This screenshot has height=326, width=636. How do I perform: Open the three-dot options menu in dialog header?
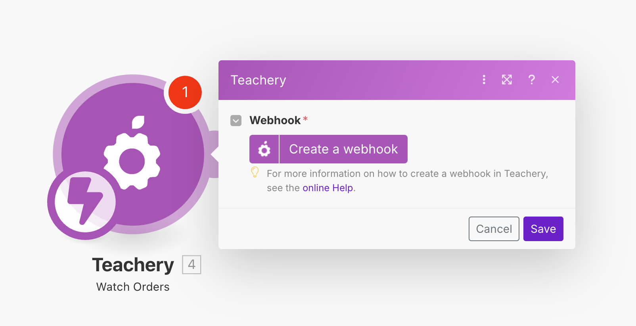click(x=484, y=80)
